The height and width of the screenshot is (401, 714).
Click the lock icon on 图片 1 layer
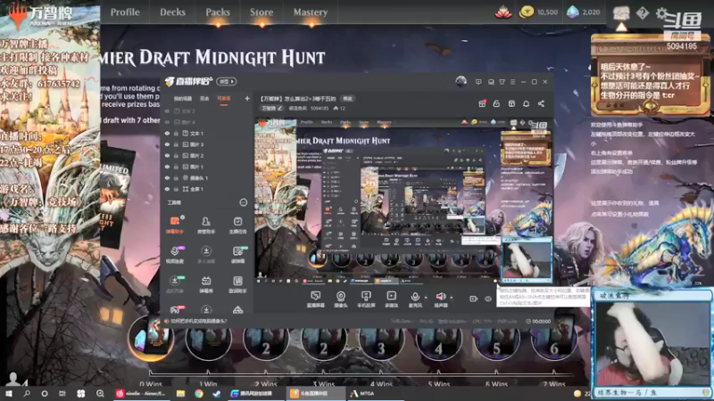[x=176, y=167]
